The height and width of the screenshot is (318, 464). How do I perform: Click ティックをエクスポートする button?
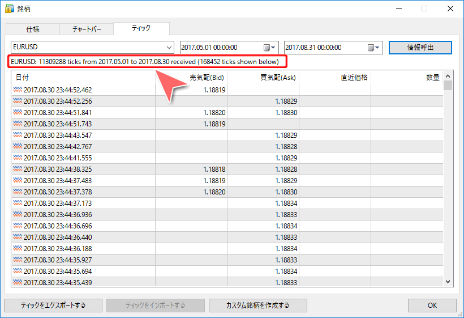click(53, 306)
